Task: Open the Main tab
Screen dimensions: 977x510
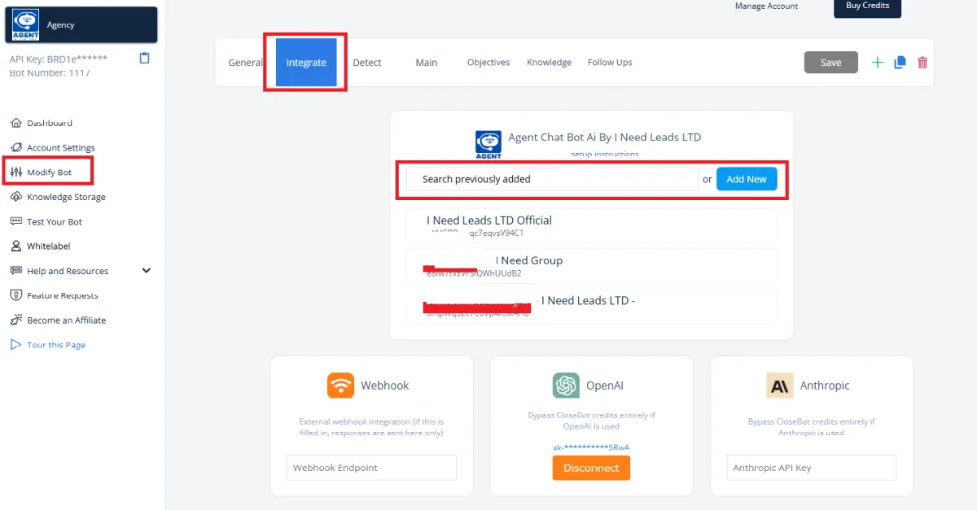Action: point(427,63)
